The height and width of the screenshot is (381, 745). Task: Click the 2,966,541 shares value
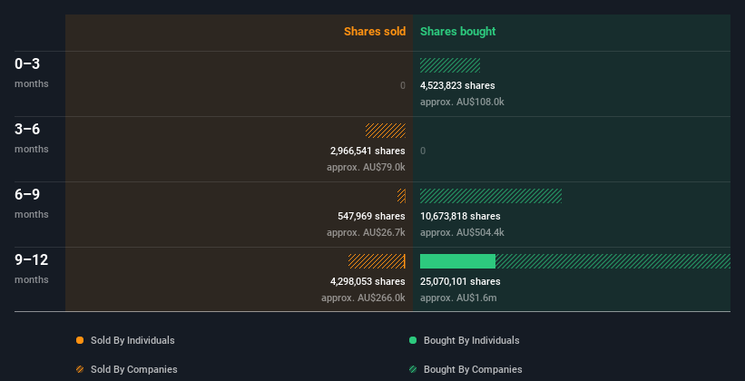point(368,151)
